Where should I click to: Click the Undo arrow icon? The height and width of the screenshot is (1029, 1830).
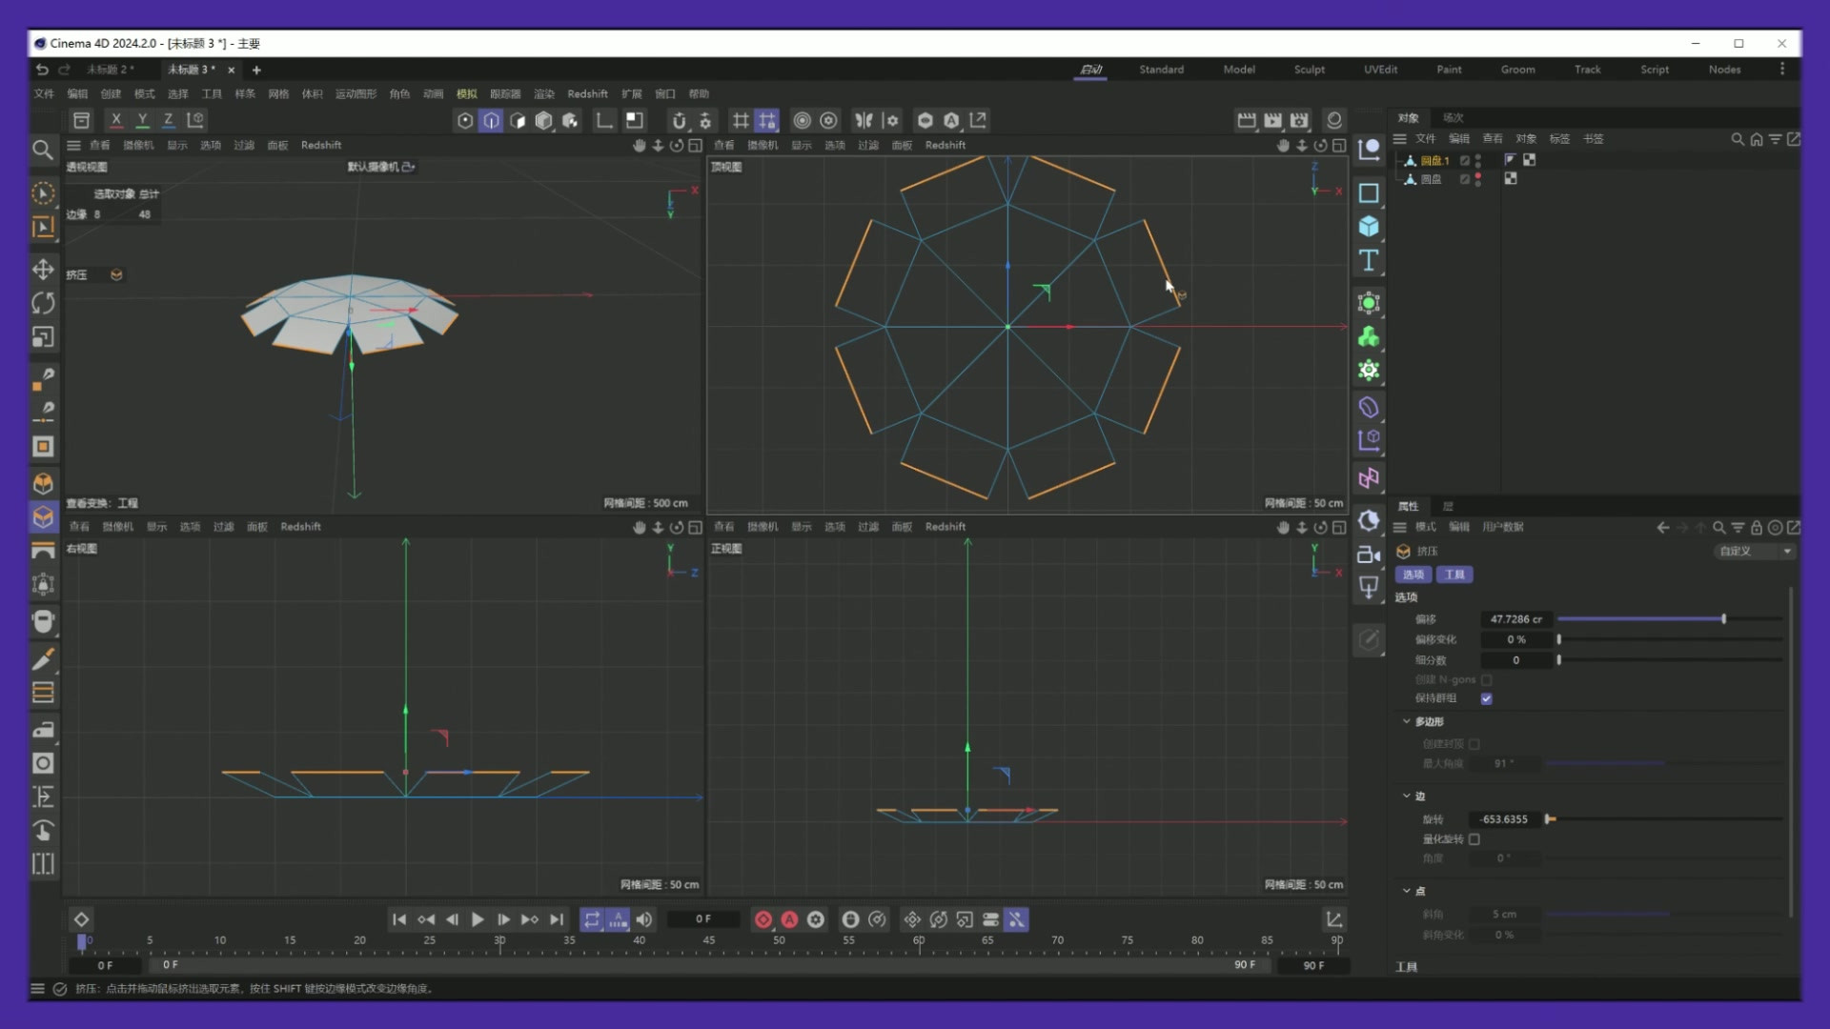42,70
